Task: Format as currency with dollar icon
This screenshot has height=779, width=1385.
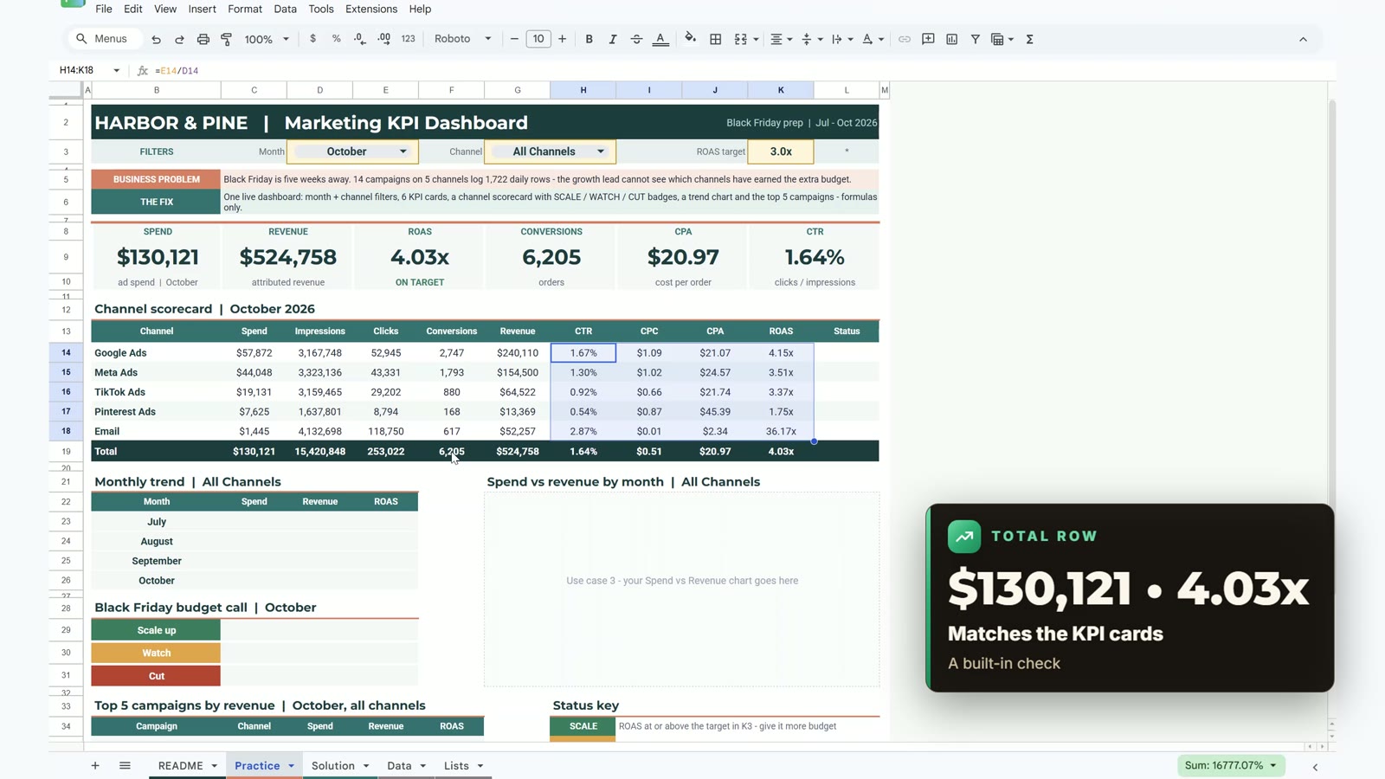Action: [x=312, y=39]
